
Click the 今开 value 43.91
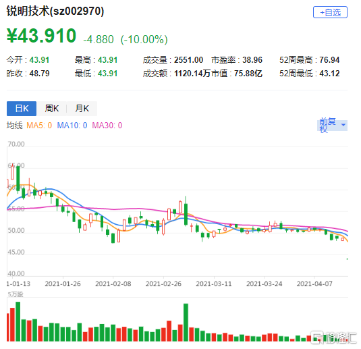tap(39, 60)
